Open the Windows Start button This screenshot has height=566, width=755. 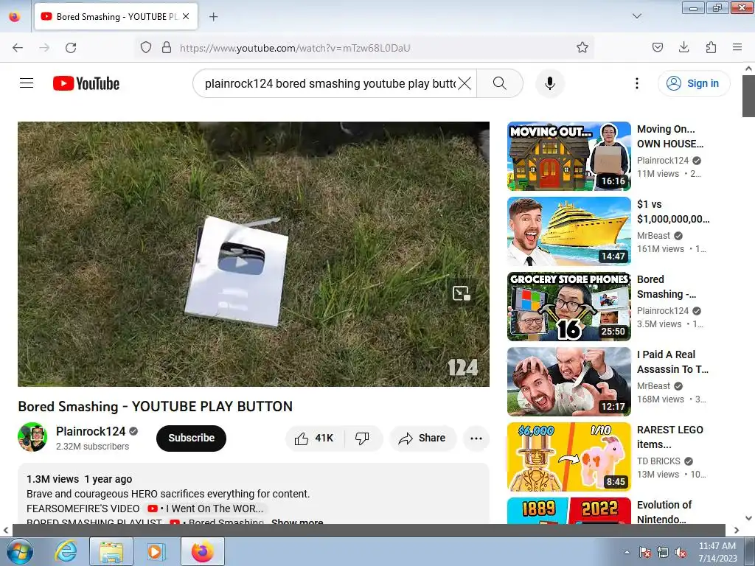(x=19, y=551)
